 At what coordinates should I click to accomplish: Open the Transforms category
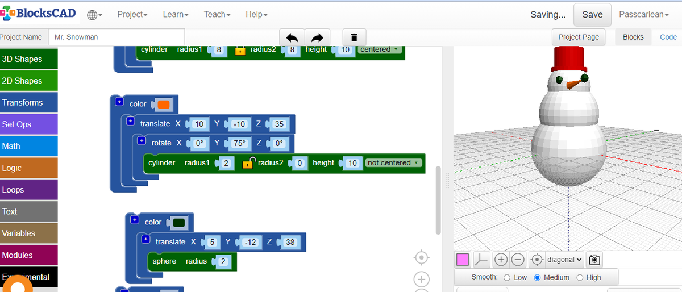[x=29, y=102]
